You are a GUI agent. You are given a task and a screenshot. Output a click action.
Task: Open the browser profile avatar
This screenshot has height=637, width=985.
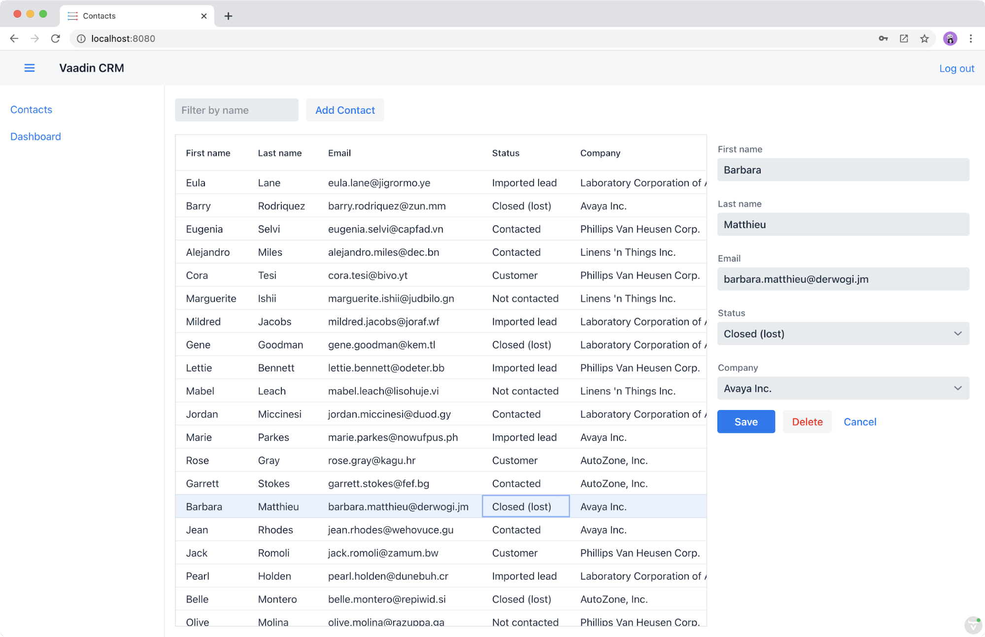tap(950, 38)
